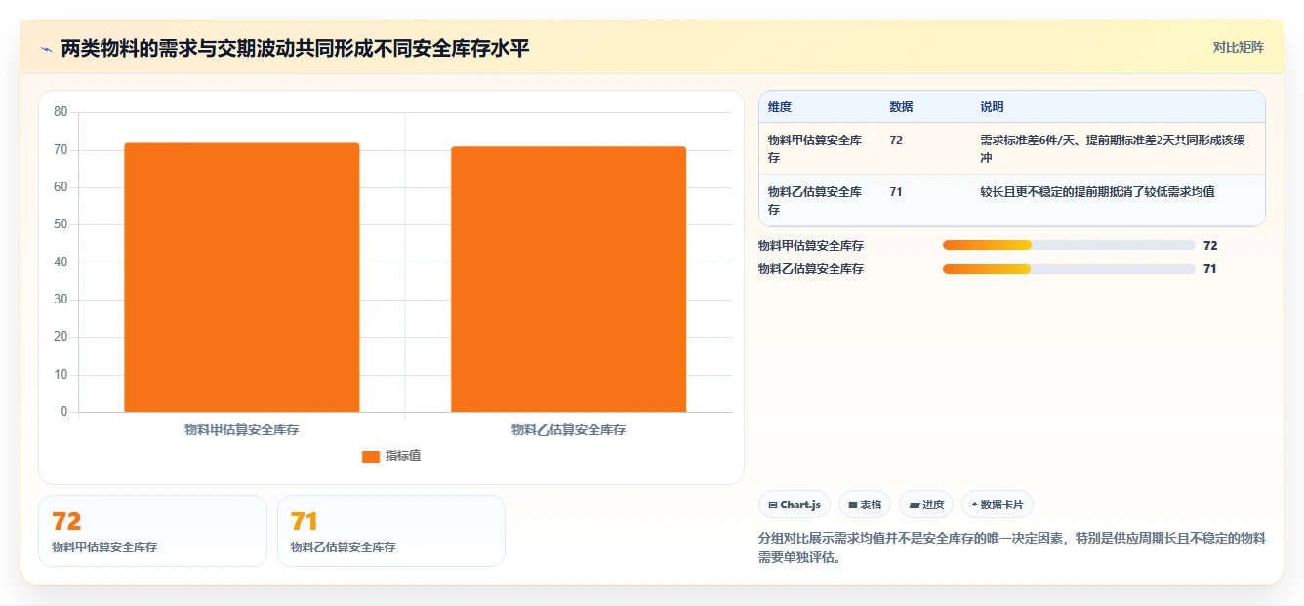Click the 说明 column header
The width and height of the screenshot is (1304, 606).
(x=992, y=107)
